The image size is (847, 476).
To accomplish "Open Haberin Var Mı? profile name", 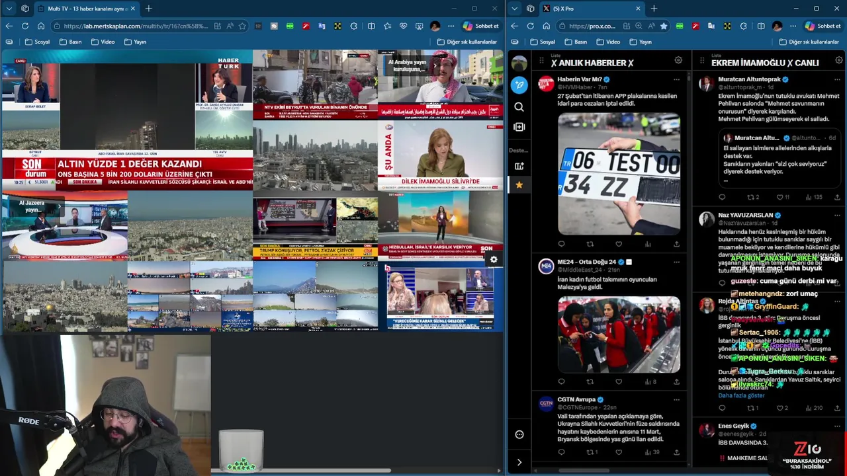I will point(580,79).
